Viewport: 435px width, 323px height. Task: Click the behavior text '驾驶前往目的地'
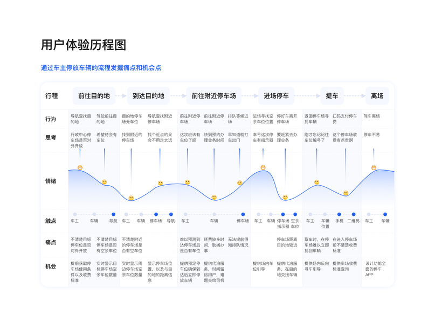point(107,119)
